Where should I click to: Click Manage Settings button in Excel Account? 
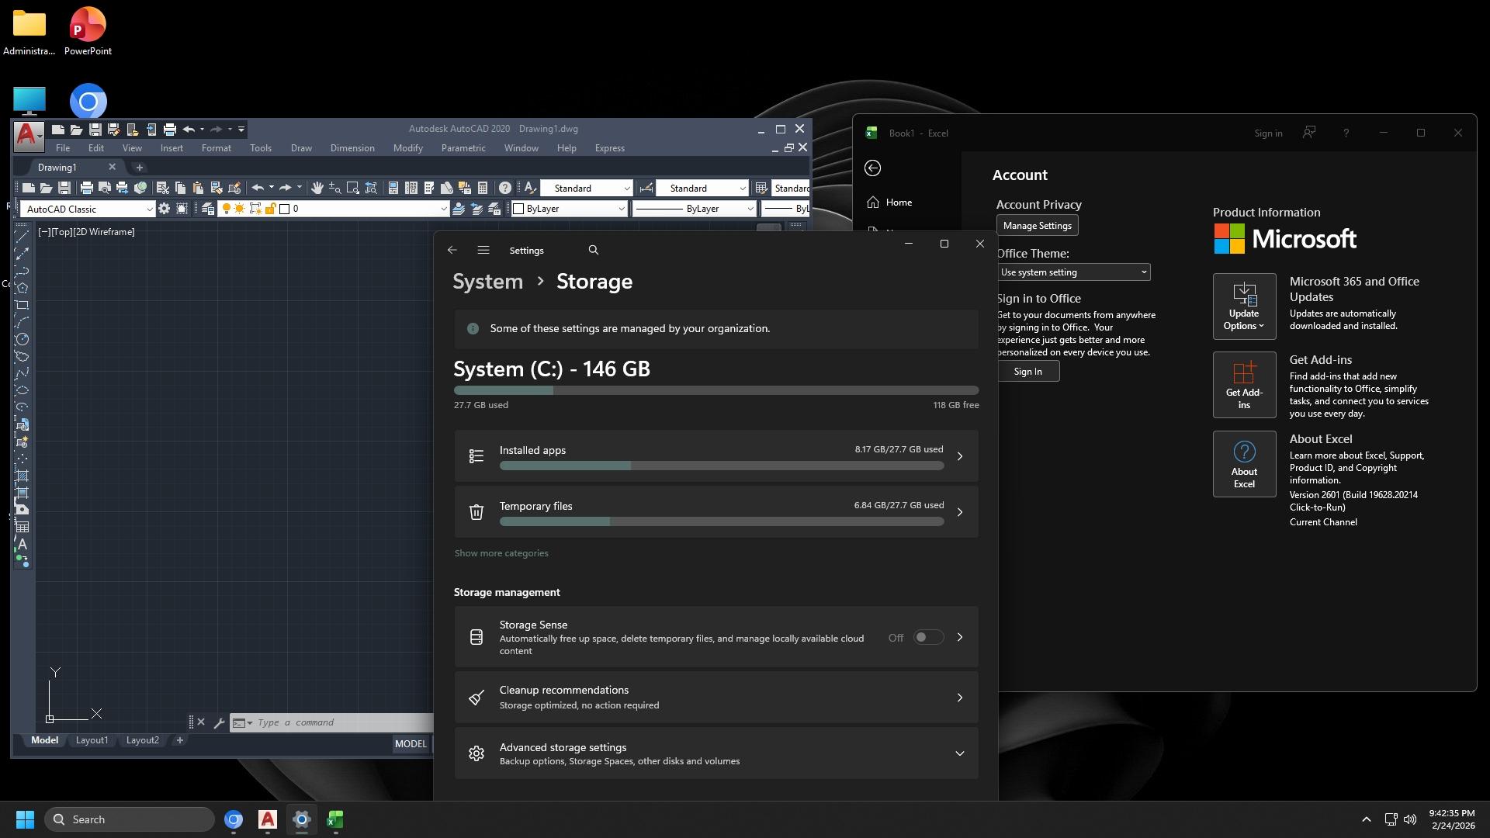coord(1038,226)
